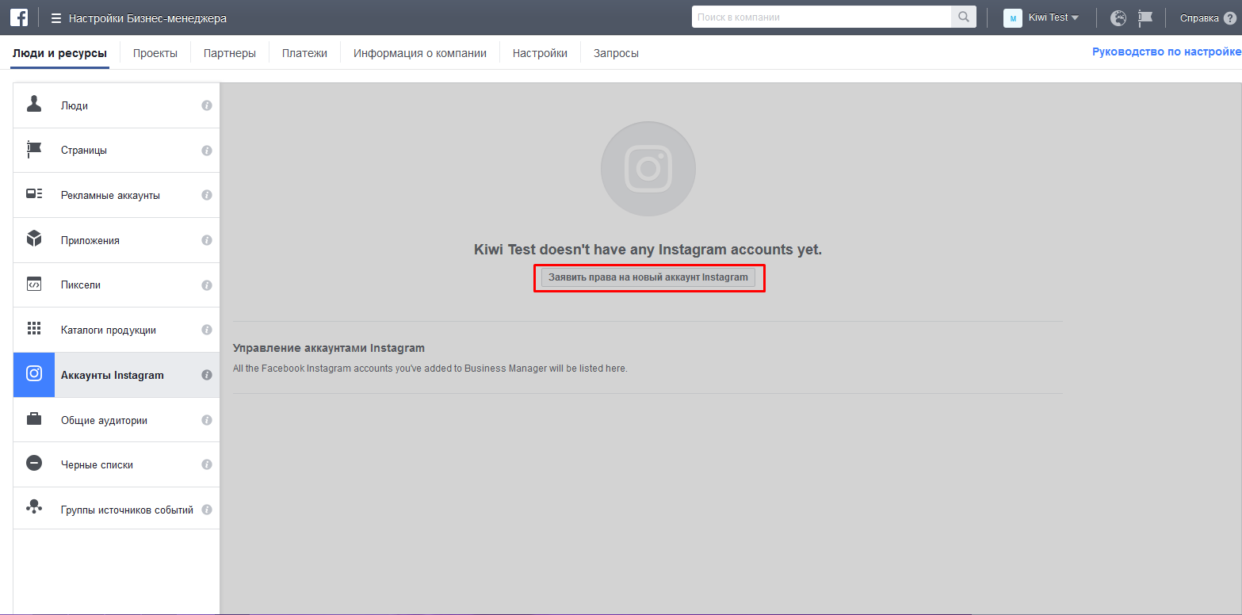1242x615 pixels.
Task: Click the info icon next to Черные списки
Action: pyautogui.click(x=207, y=464)
